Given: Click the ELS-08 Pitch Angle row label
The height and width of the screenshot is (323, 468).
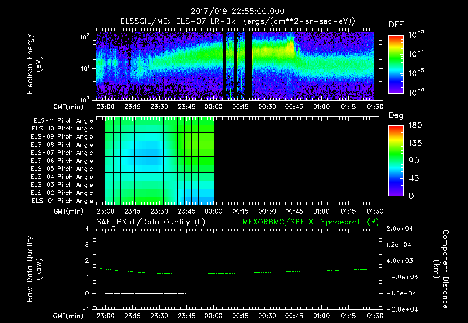Looking at the screenshot, I should pyautogui.click(x=62, y=145).
